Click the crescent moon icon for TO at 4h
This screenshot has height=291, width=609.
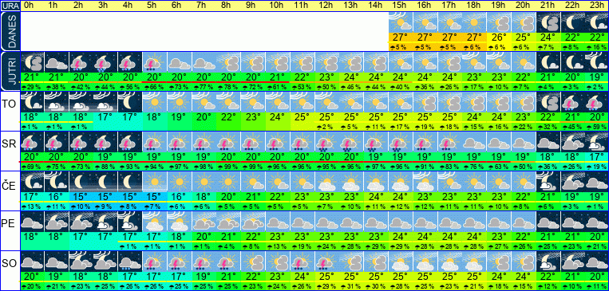click(x=130, y=102)
